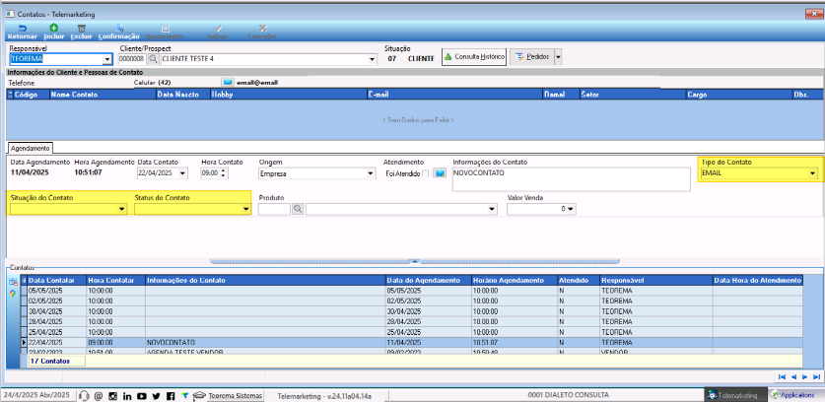Click the Hora Contato time stepper arrows
The width and height of the screenshot is (825, 402).
(x=223, y=173)
